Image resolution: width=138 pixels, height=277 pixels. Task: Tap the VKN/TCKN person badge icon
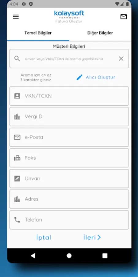pyautogui.click(x=17, y=96)
